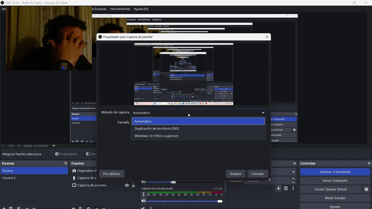The height and width of the screenshot is (209, 372).
Task: Click the monitor icon beside Captura de pantalla
Action: point(74,185)
